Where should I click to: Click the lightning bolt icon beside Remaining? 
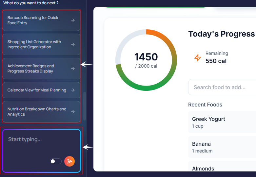(x=198, y=58)
